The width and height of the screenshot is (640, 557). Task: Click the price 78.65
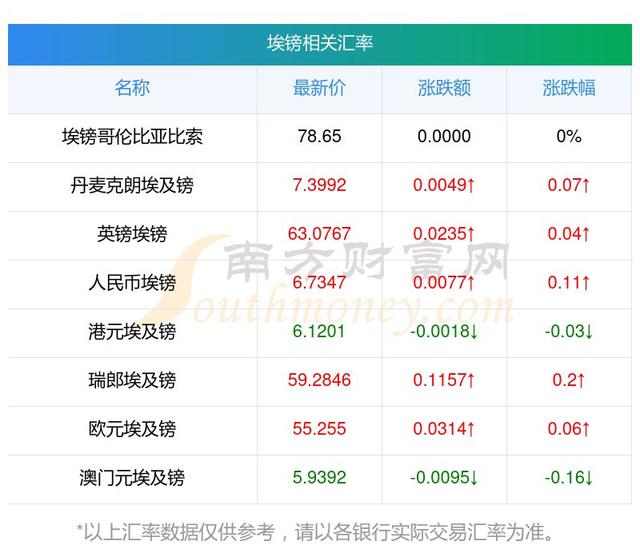(x=319, y=137)
